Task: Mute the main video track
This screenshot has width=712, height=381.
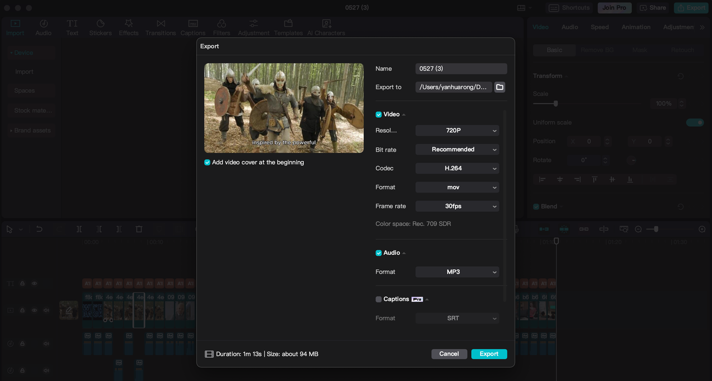Action: pos(46,310)
